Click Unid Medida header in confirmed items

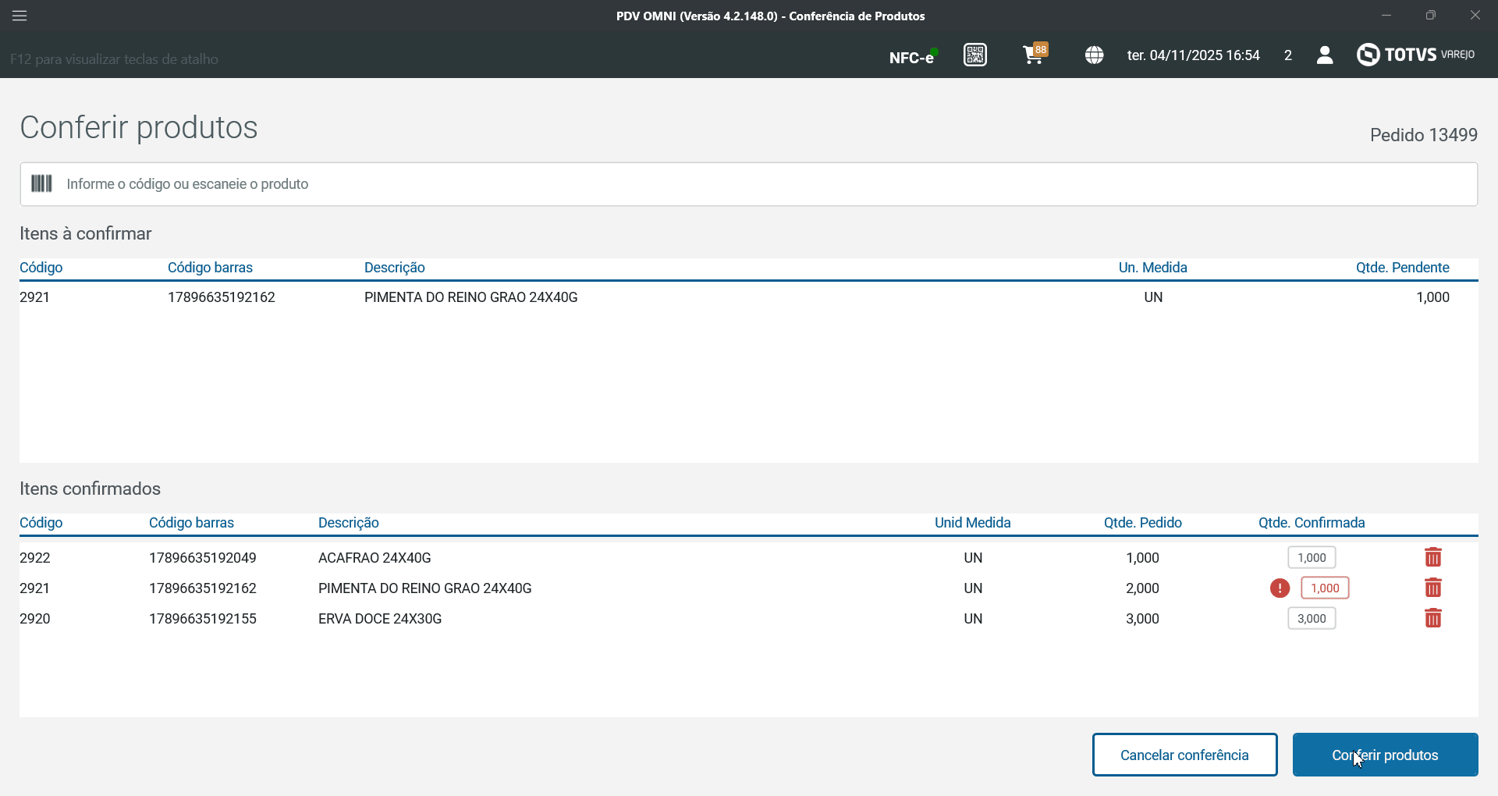[x=972, y=523]
